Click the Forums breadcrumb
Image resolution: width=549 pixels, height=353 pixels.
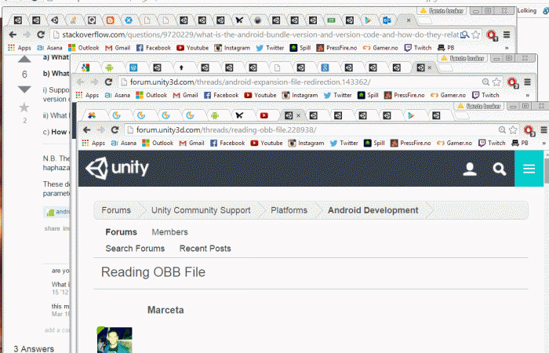[x=116, y=210]
